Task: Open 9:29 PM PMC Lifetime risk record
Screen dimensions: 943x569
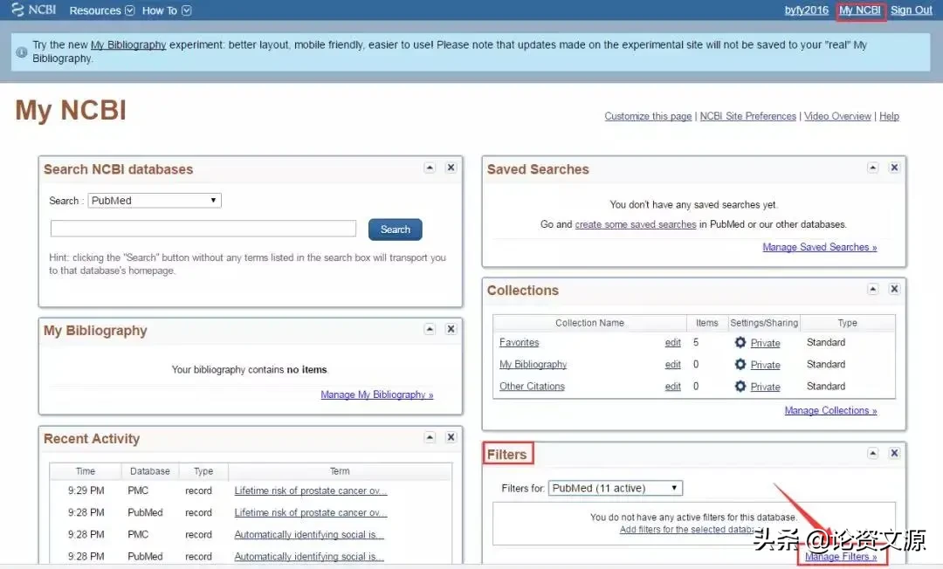Action: [x=310, y=490]
